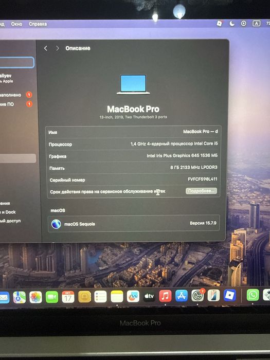The height and width of the screenshot is (360, 270).
Task: Open Freeform from the Dock
Action: (x=133, y=296)
